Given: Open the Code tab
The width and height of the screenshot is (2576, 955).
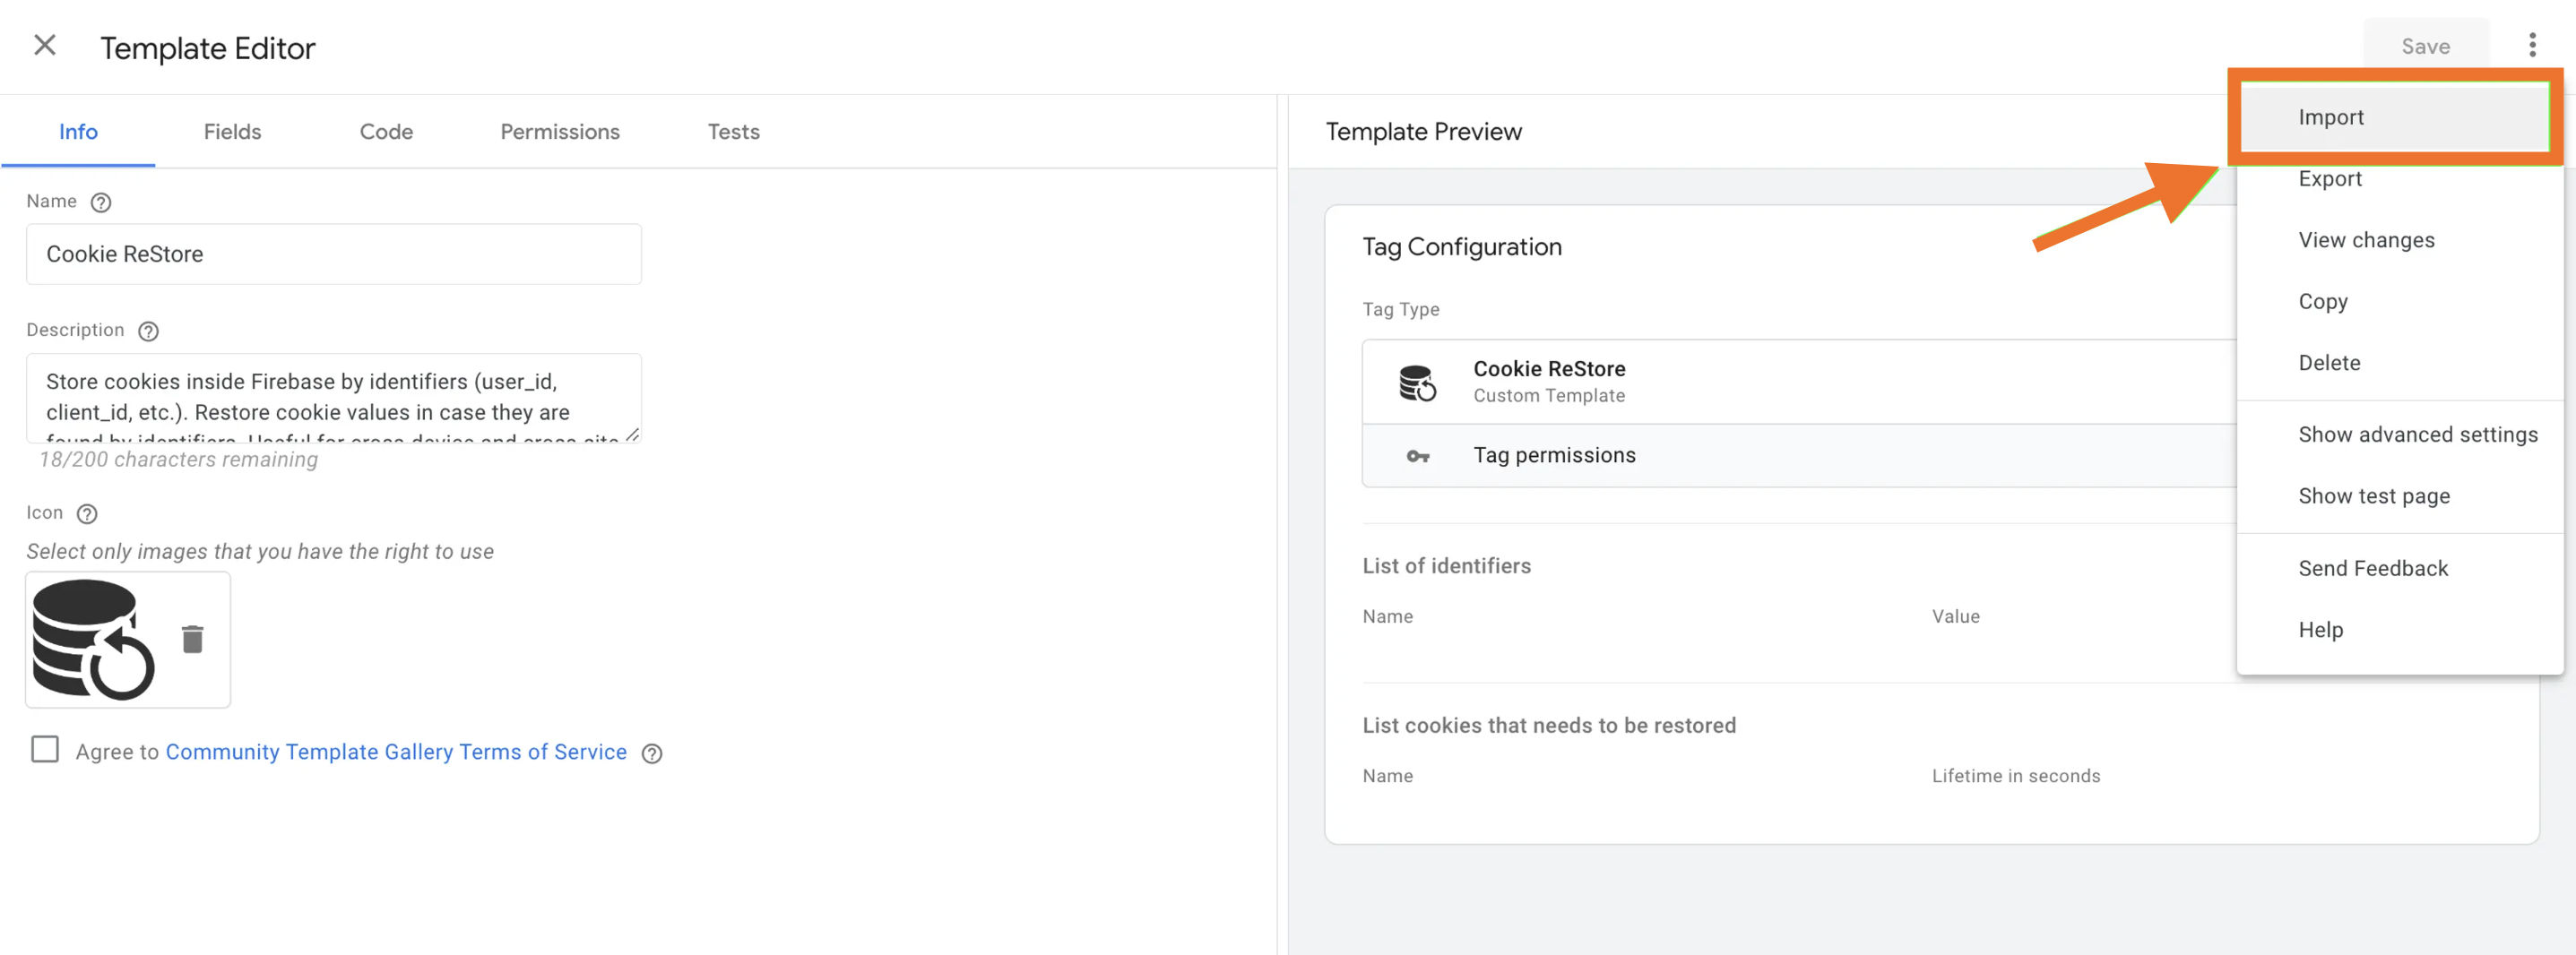Looking at the screenshot, I should 386,132.
